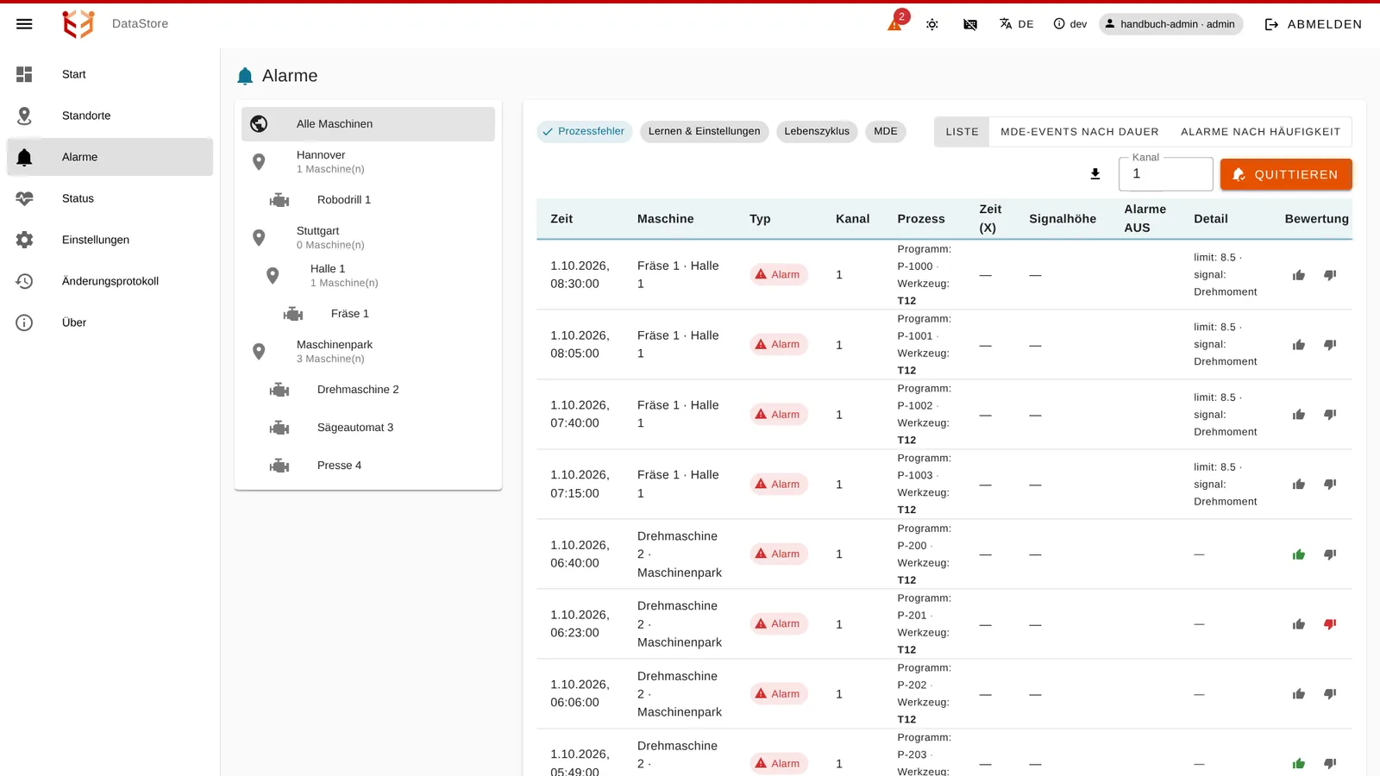Screen dimensions: 1380x776
Task: Toggle the Lernen & Einstellungen filter chip
Action: [704, 131]
